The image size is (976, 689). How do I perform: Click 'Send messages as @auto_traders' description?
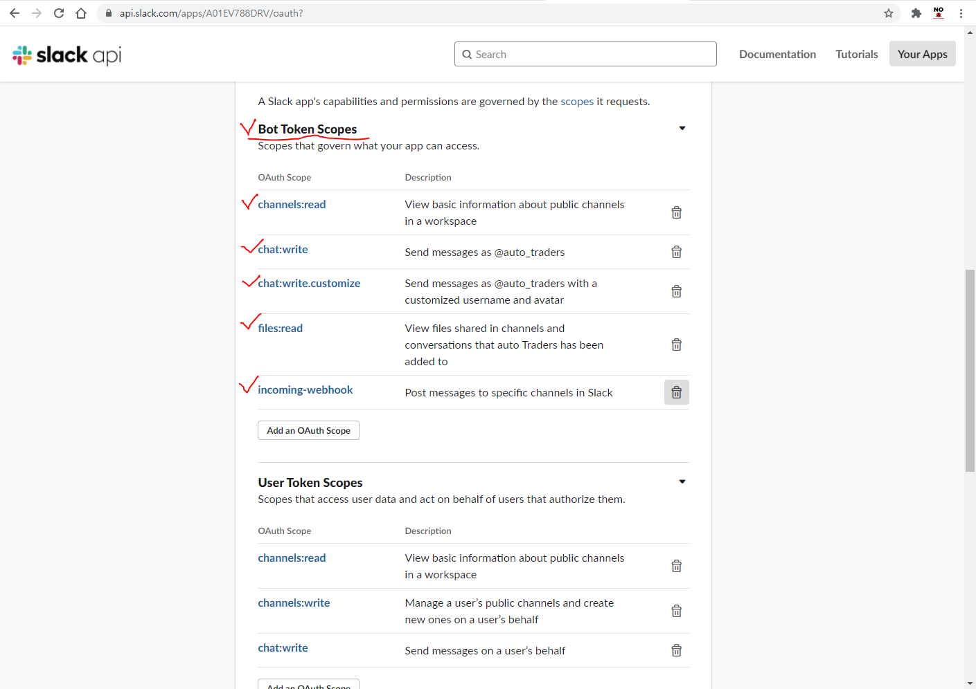(x=485, y=252)
